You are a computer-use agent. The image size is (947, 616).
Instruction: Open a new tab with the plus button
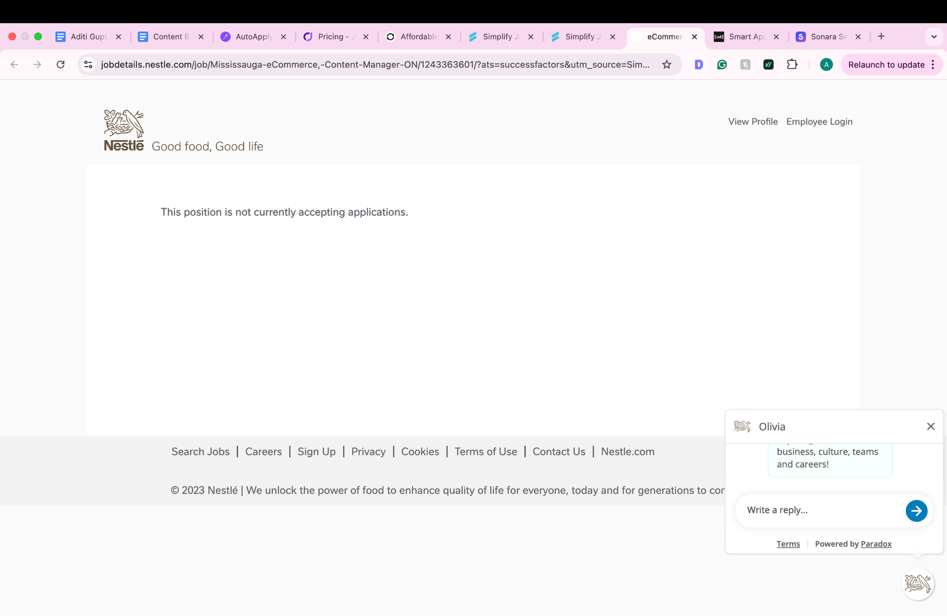[881, 36]
